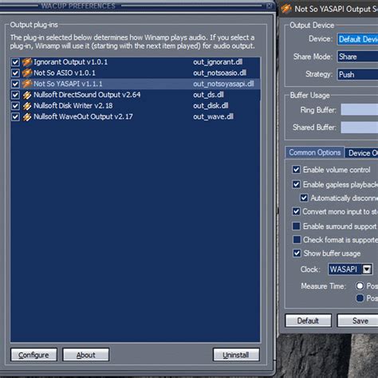Switch to the Common Options tab
Image resolution: width=378 pixels, height=378 pixels.
(x=315, y=152)
